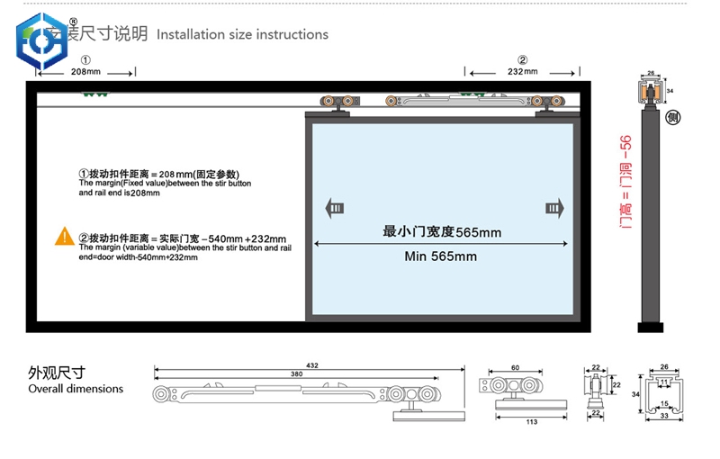The height and width of the screenshot is (459, 720).
Task: Click the orange warning triangle icon
Action: pos(64,237)
